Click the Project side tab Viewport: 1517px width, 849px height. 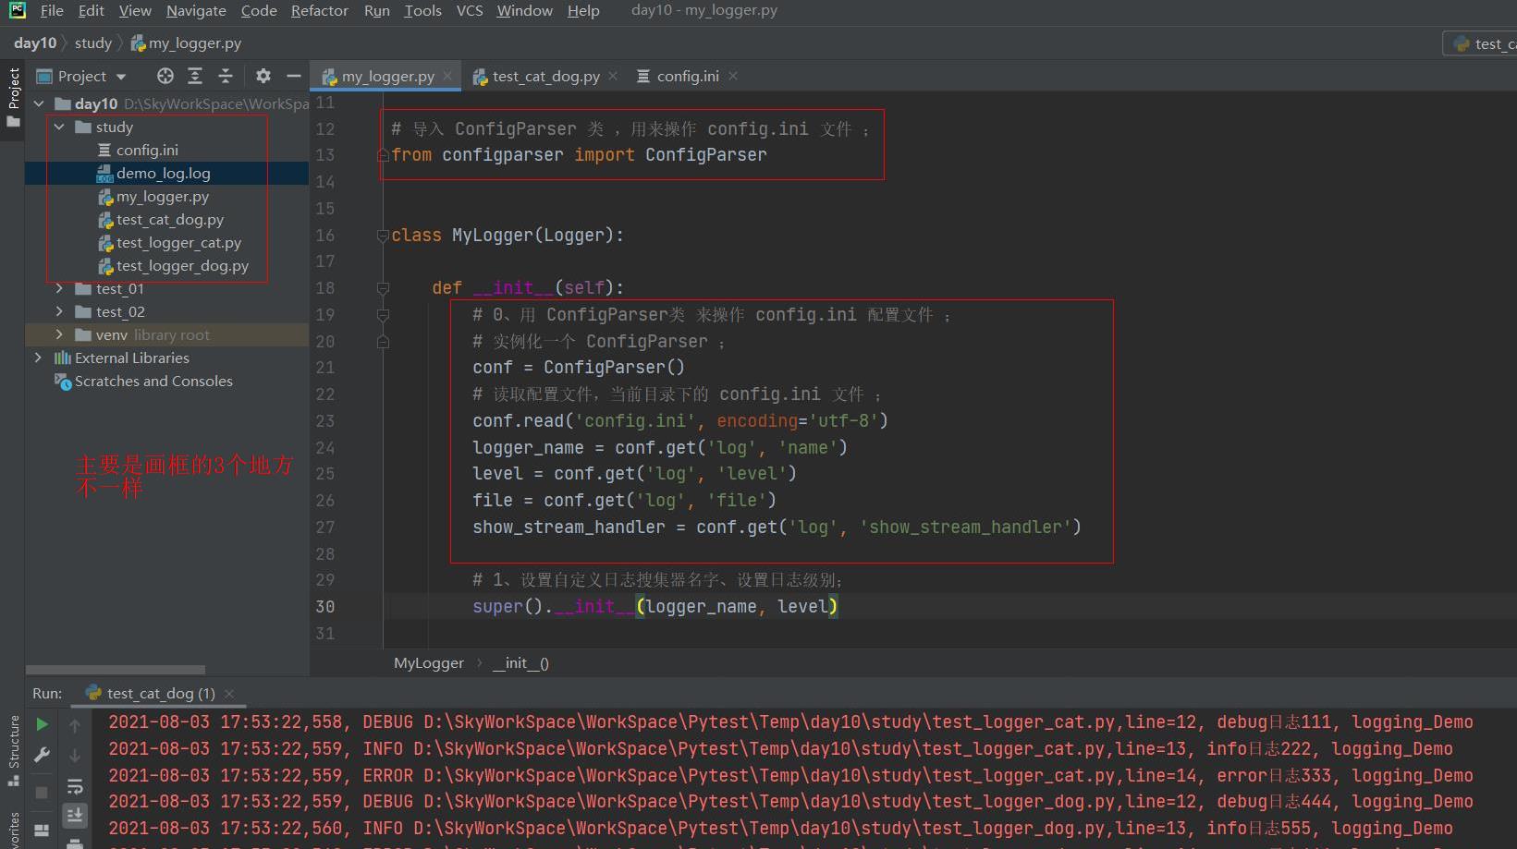(13, 99)
